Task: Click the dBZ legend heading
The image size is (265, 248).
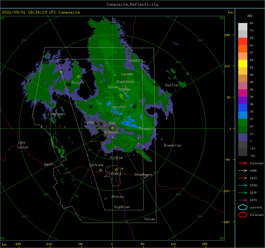Action: point(250,16)
